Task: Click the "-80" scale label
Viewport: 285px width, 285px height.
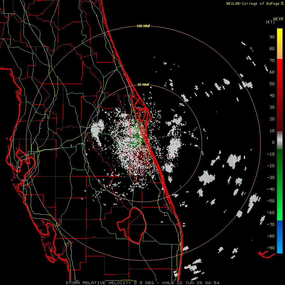Action: pyautogui.click(x=271, y=236)
